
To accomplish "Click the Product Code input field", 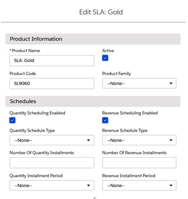I will tap(52, 83).
